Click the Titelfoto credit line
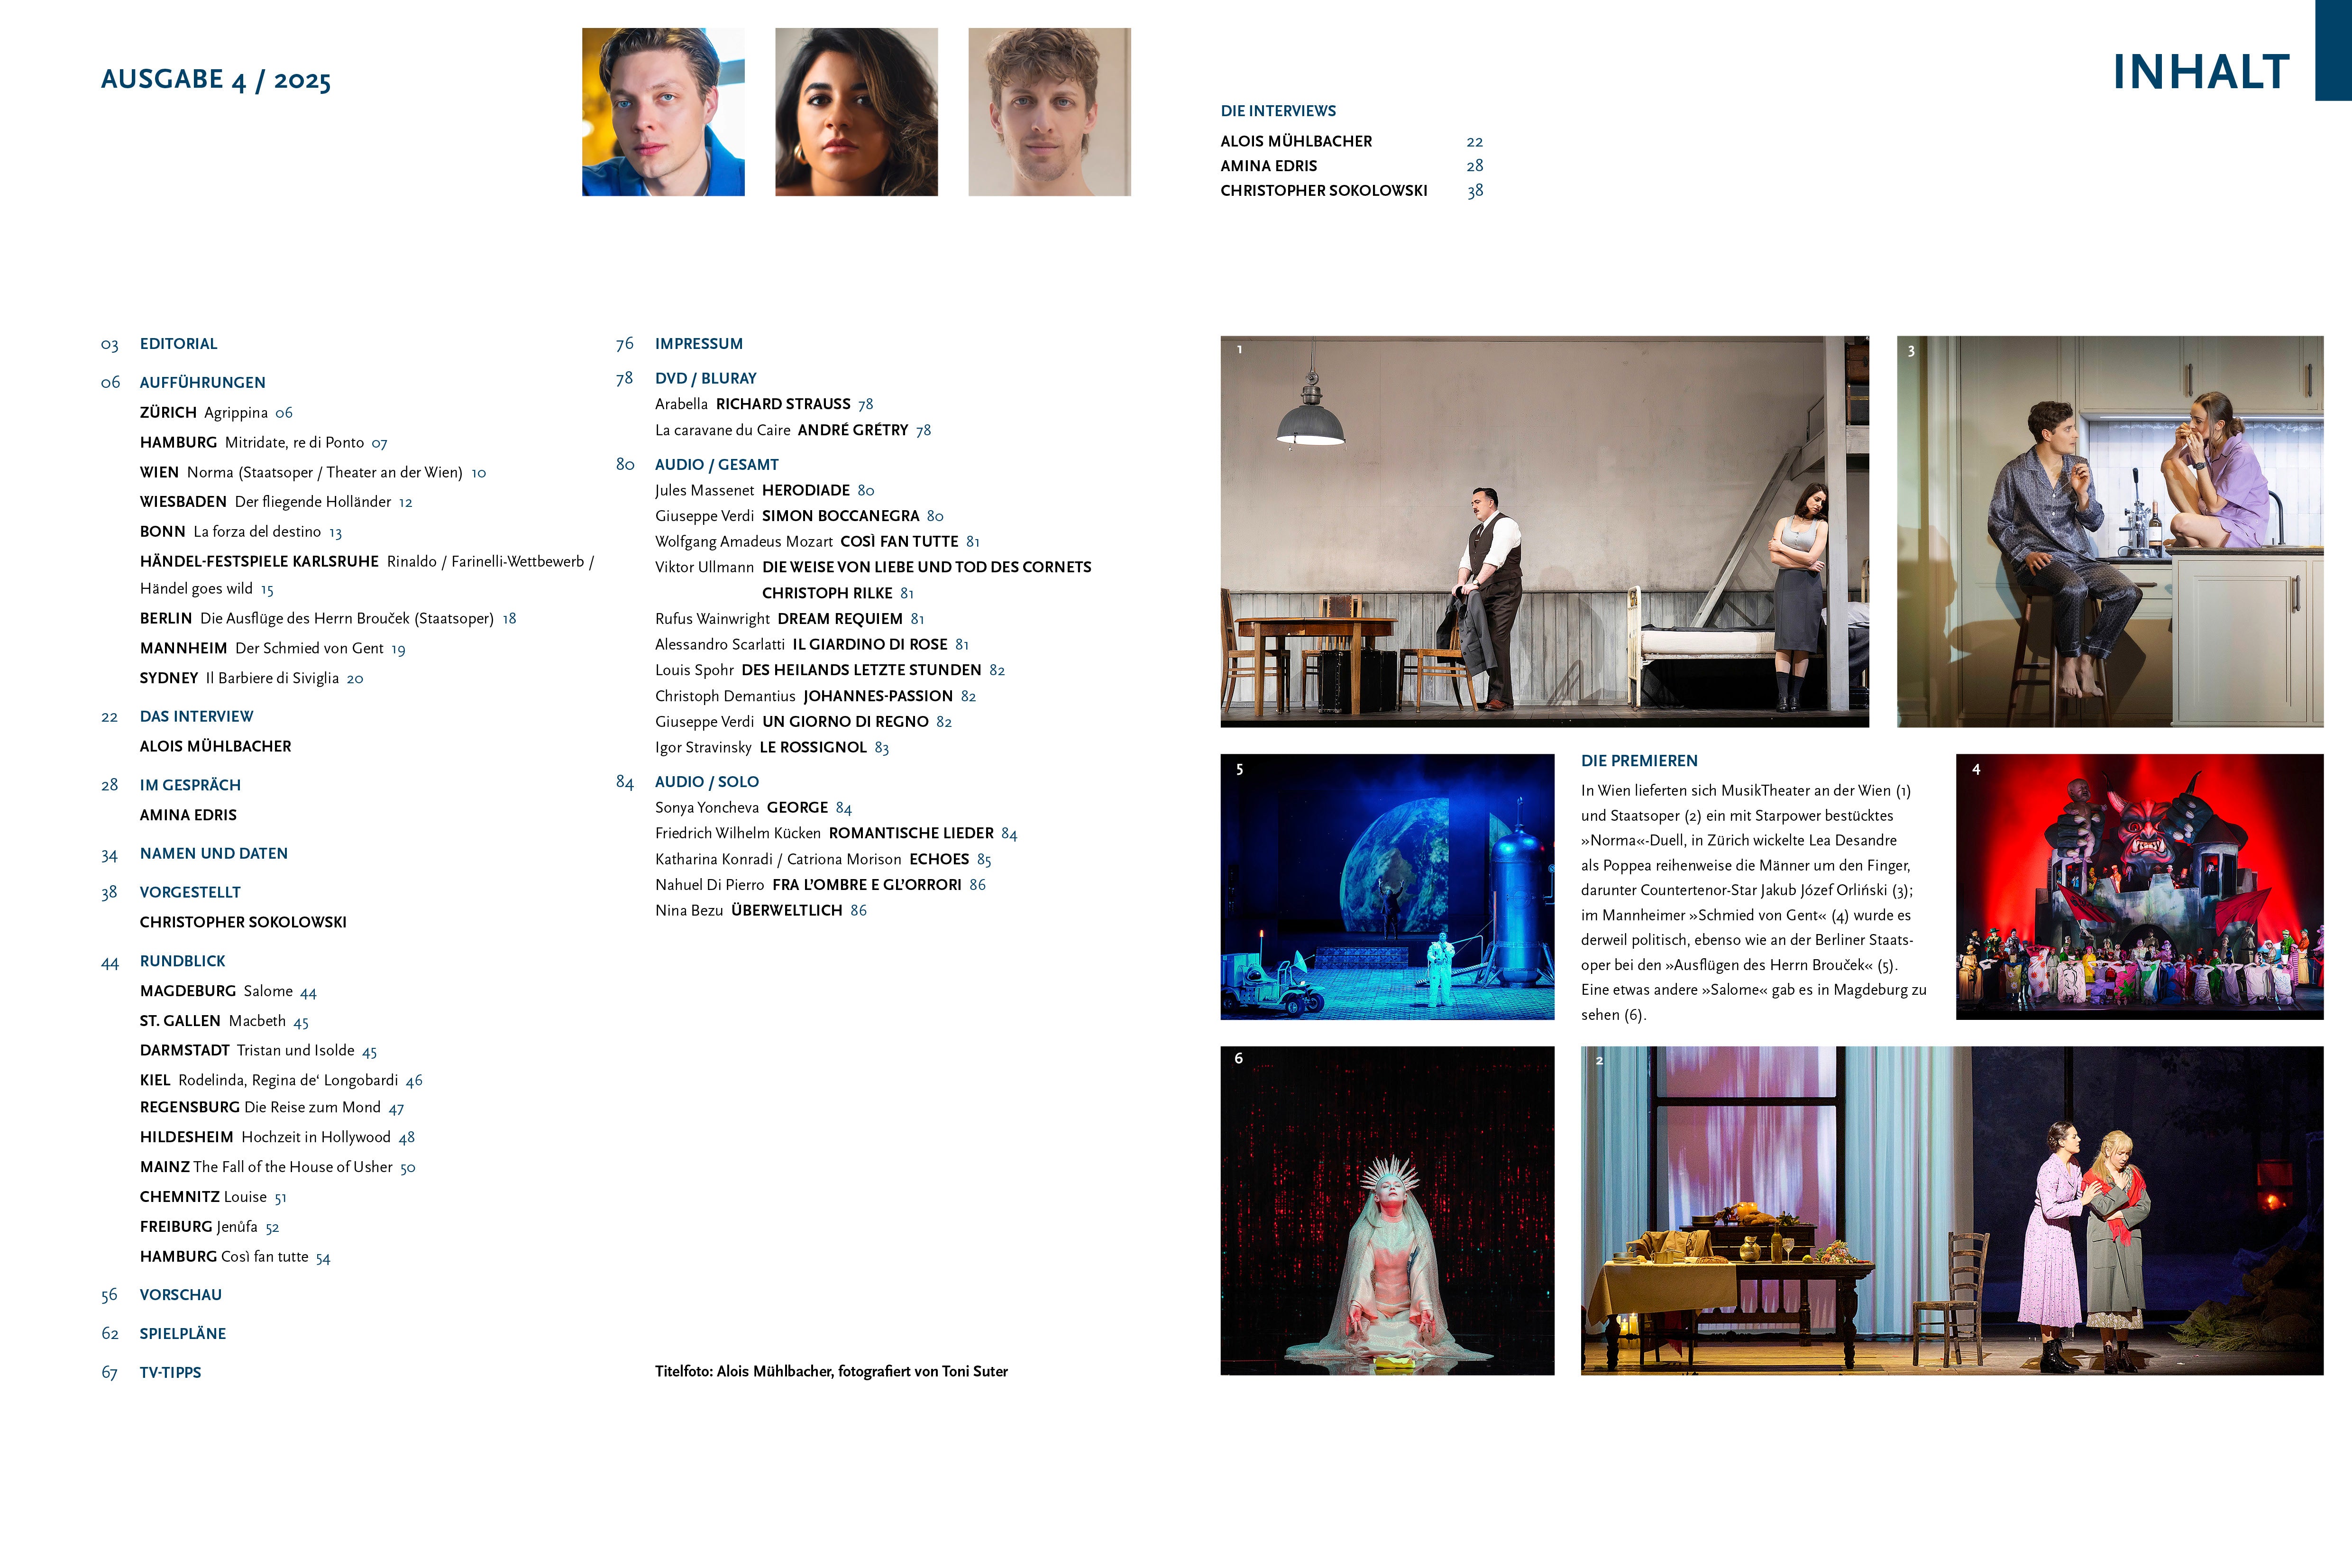 pyautogui.click(x=831, y=1372)
